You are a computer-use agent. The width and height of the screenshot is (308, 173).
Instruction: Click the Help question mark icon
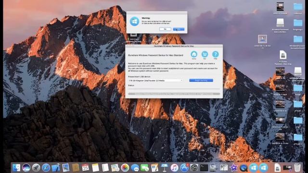[215, 54]
